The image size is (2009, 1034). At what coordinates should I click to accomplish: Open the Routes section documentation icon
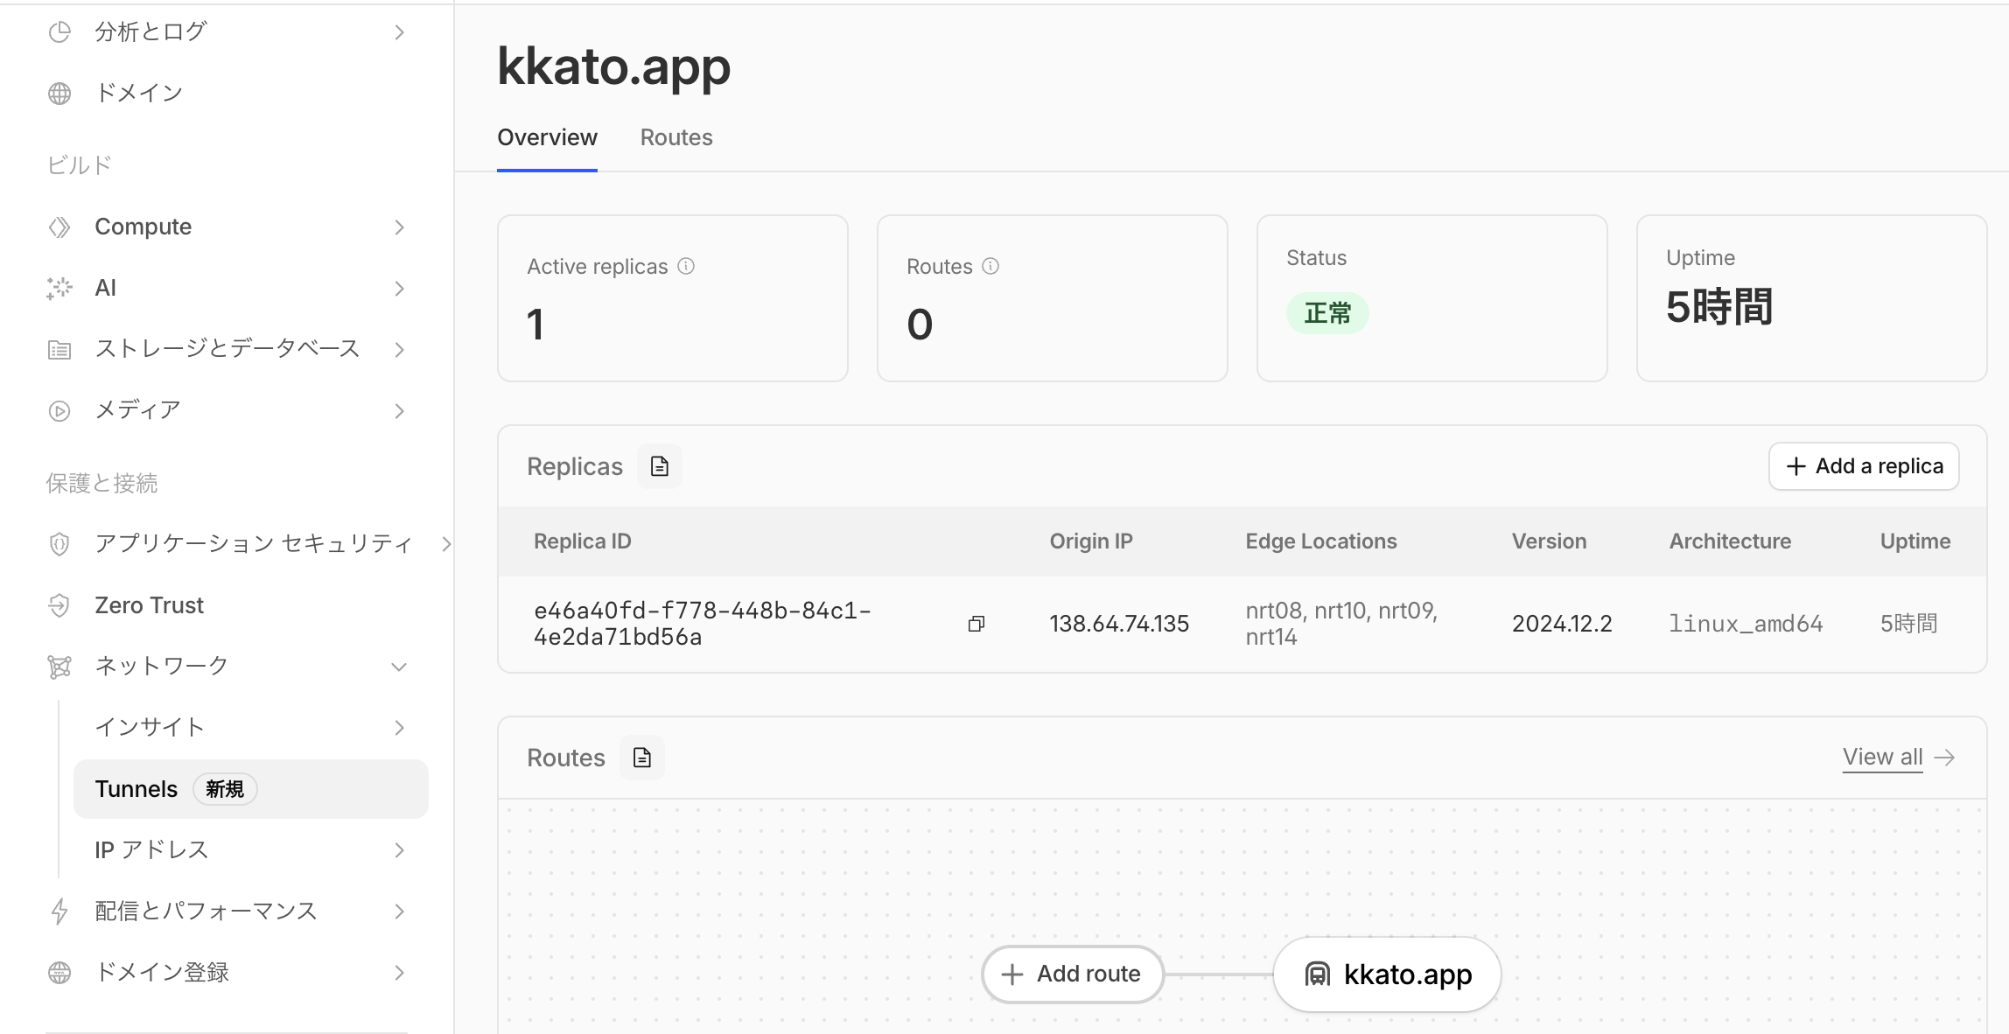point(642,758)
